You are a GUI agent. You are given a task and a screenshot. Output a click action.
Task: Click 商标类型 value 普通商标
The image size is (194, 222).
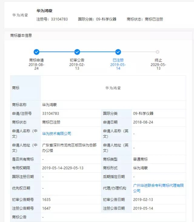point(140,159)
